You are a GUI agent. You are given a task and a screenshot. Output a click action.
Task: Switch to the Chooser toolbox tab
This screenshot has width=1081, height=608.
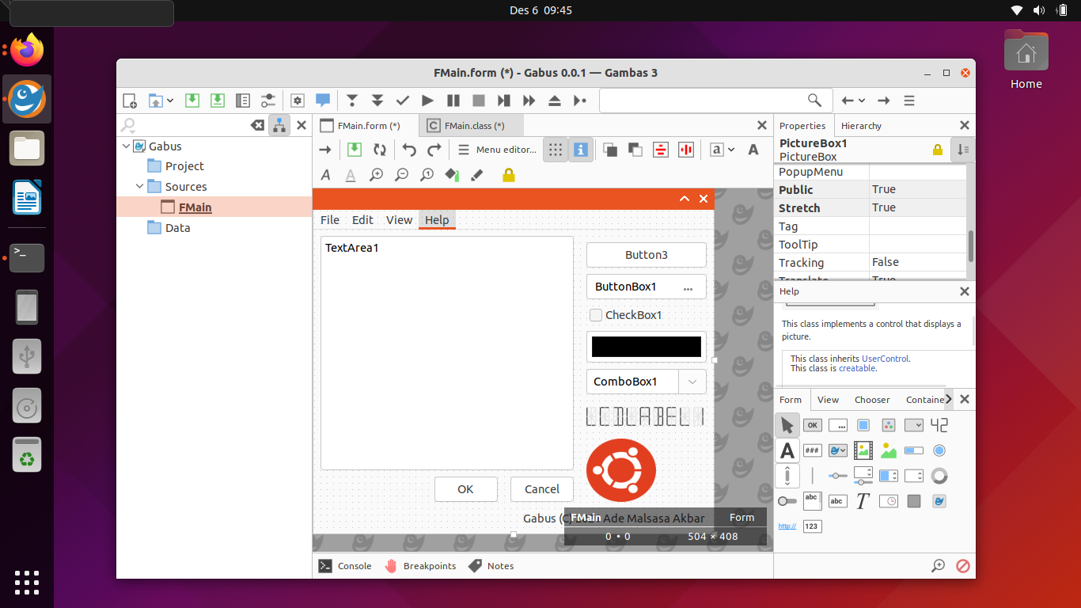872,400
